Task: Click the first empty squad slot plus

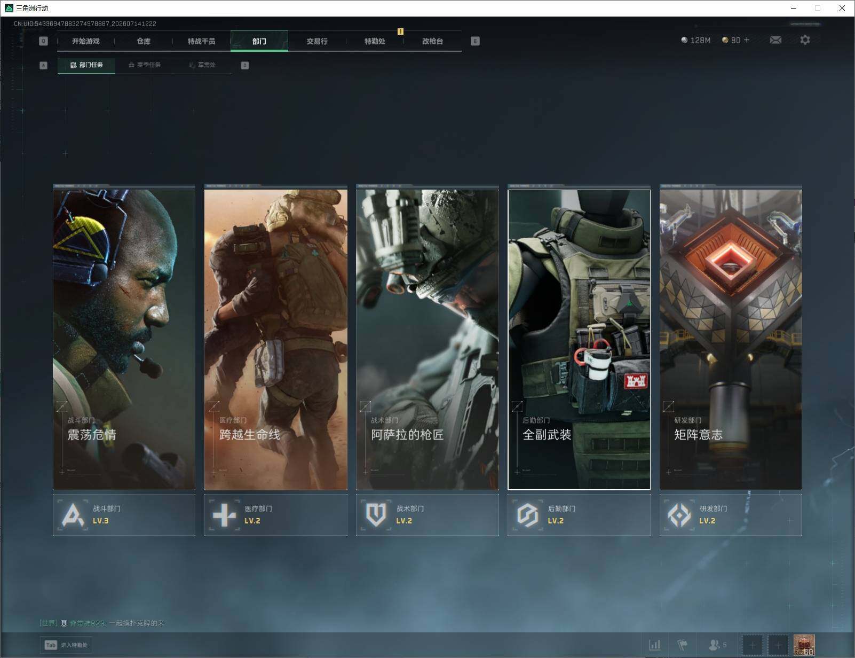Action: point(753,645)
